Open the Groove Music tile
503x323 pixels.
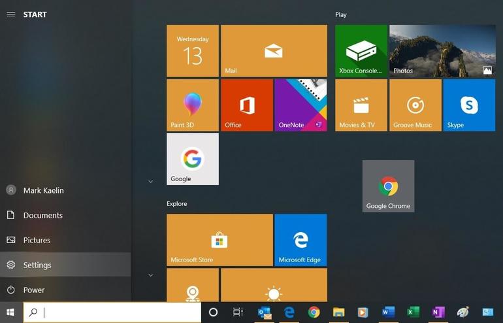pyautogui.click(x=415, y=105)
